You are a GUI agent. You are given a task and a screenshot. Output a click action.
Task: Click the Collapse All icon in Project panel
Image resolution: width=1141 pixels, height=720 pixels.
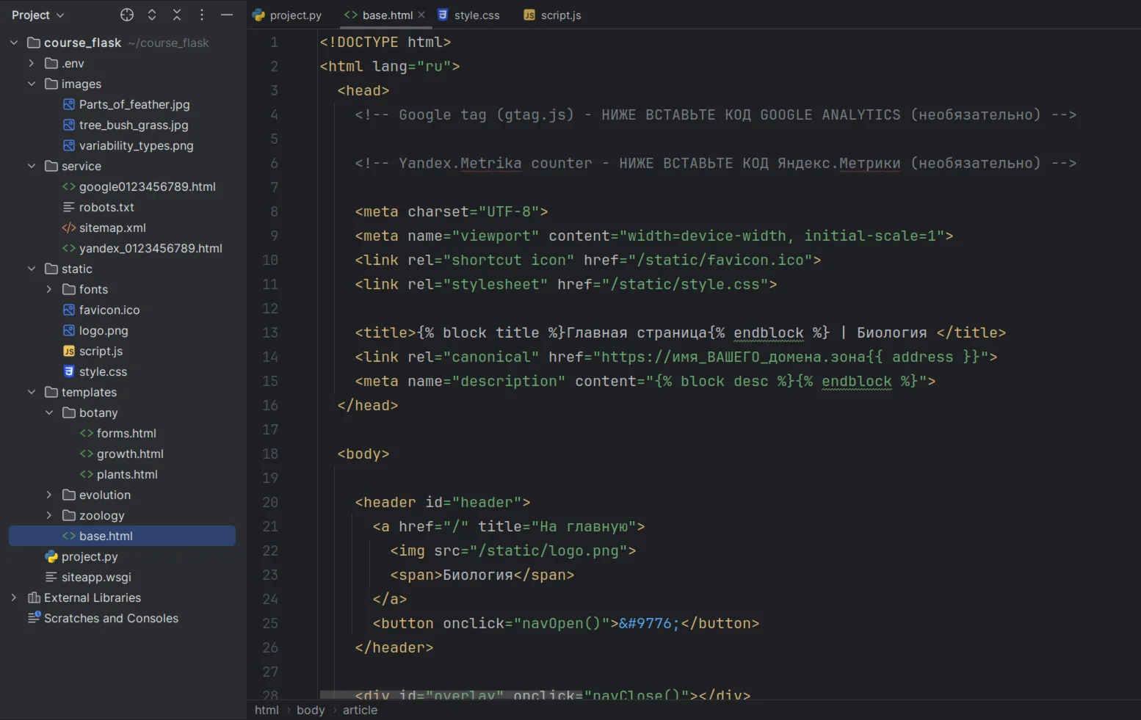point(177,15)
